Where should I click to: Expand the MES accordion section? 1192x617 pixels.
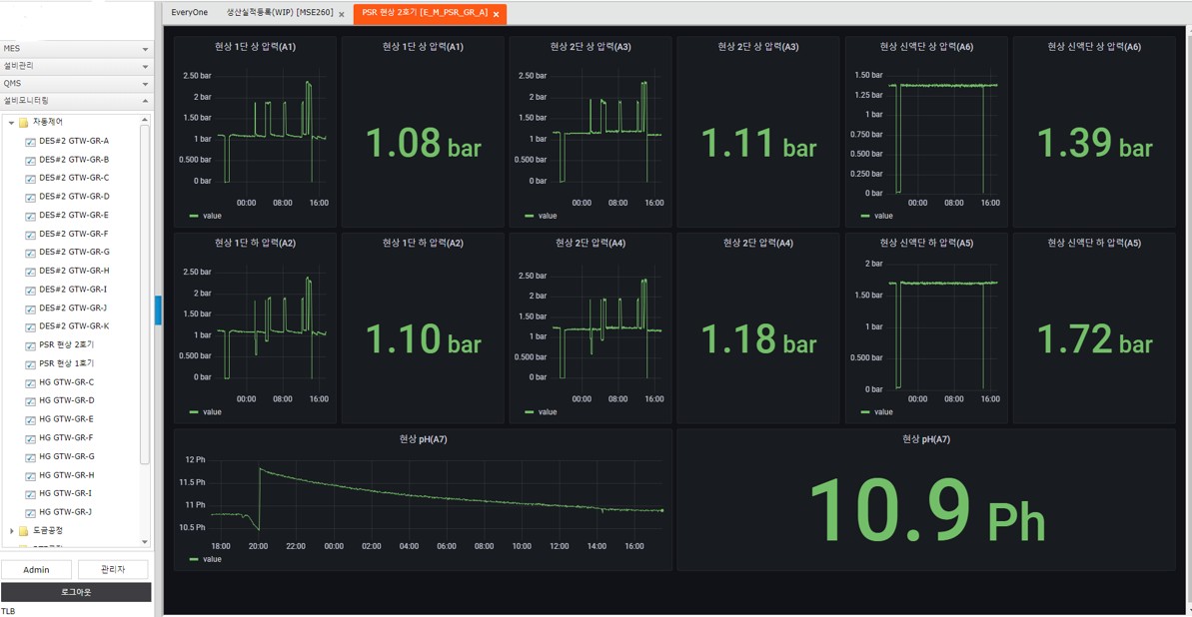[x=76, y=49]
